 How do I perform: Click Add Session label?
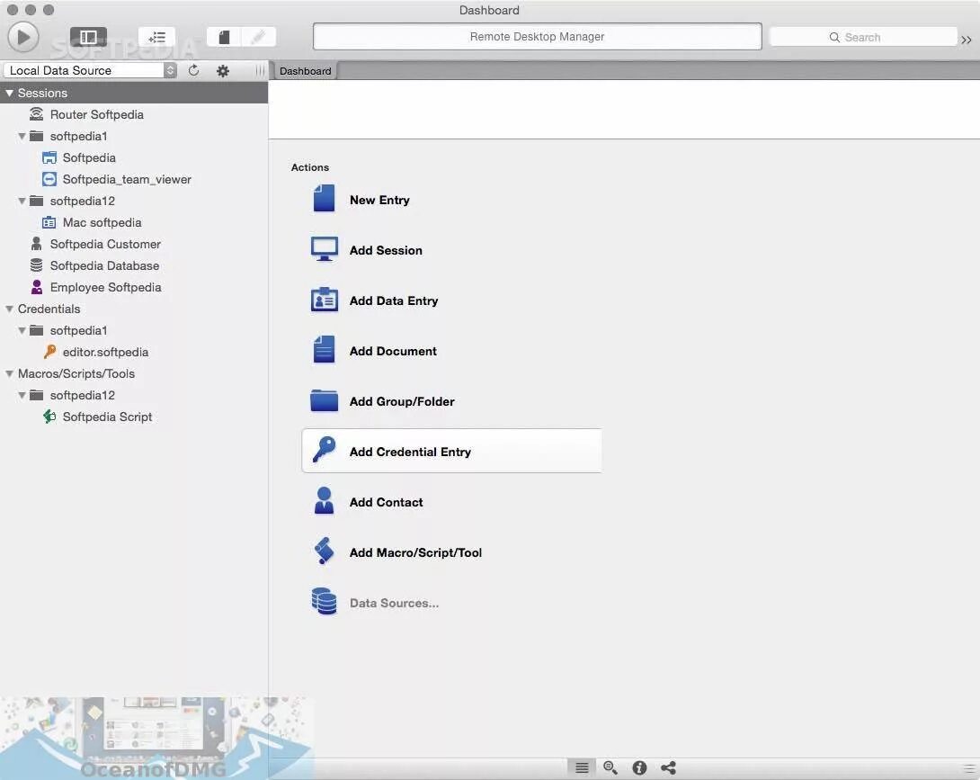click(x=386, y=250)
